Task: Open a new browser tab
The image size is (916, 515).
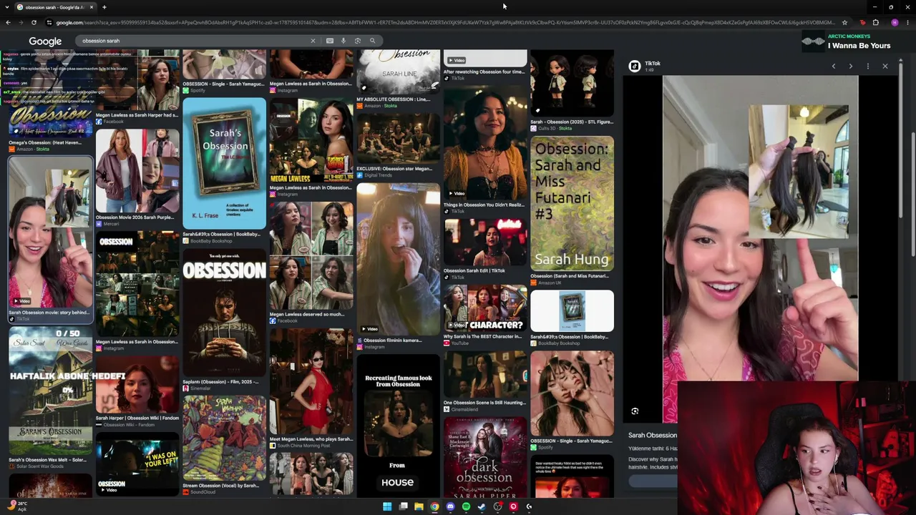Action: pos(104,7)
